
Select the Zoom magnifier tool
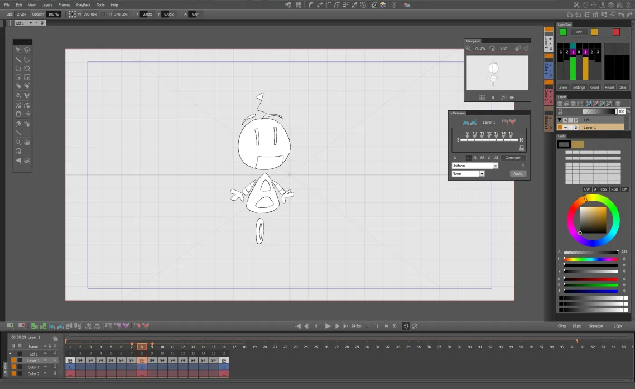(x=19, y=142)
